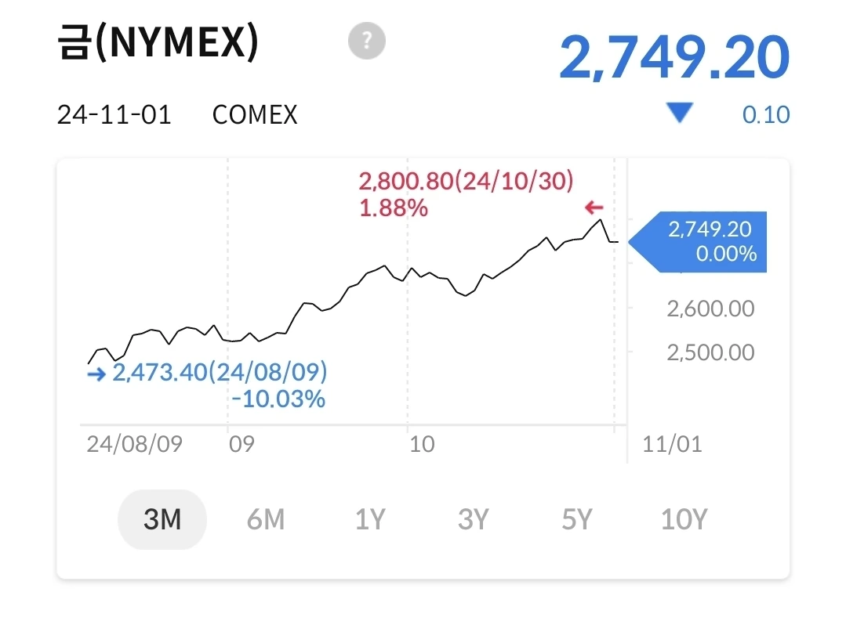Click the COMEX exchange label
The image size is (846, 621).
(x=255, y=115)
